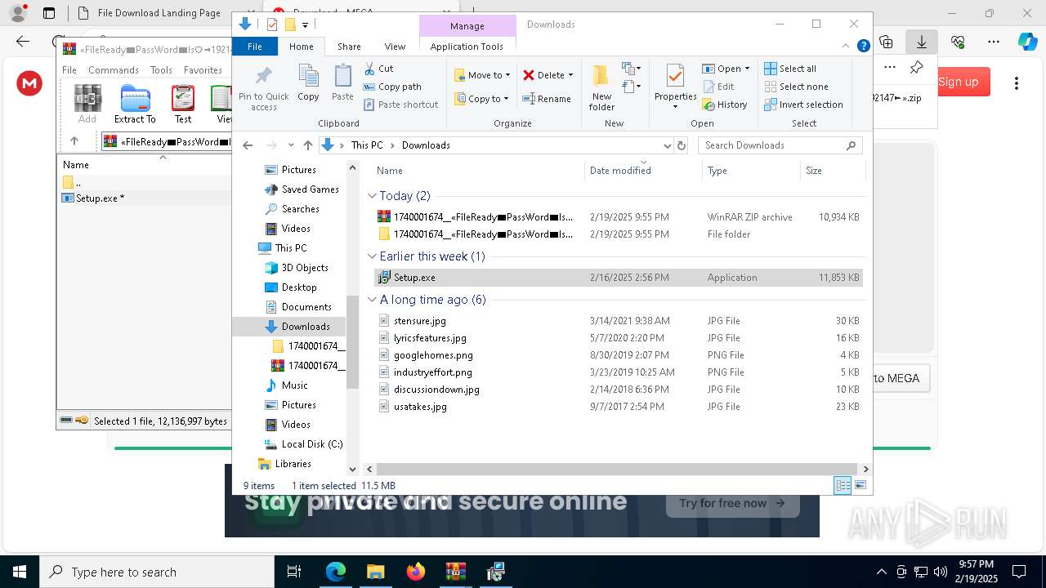Open recent locations dropdown arrow
Screen dimensions: 1046x588
point(291,145)
